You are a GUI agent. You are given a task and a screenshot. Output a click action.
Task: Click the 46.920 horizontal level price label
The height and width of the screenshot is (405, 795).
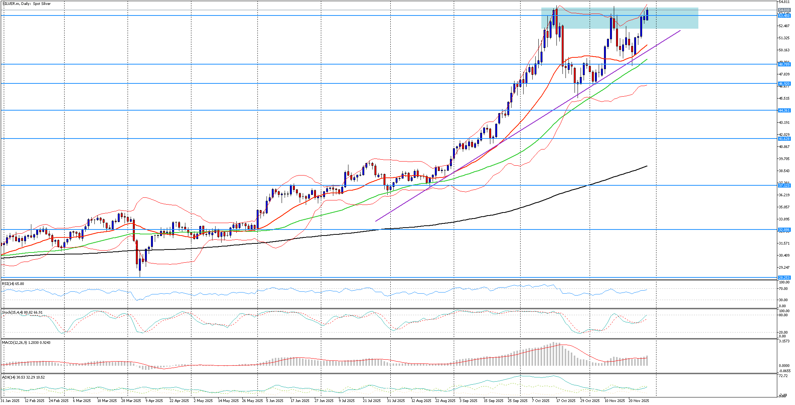pos(784,84)
